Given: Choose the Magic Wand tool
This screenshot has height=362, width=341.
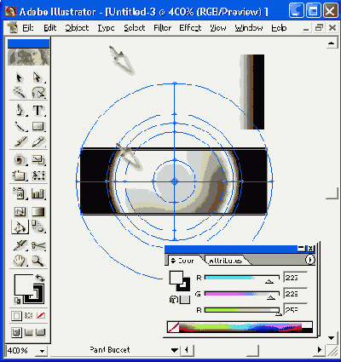Looking at the screenshot, I should point(20,93).
